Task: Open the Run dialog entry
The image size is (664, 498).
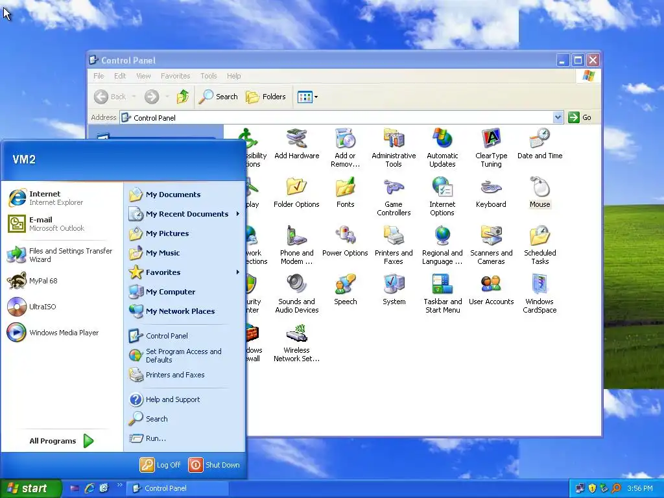Action: (185, 438)
